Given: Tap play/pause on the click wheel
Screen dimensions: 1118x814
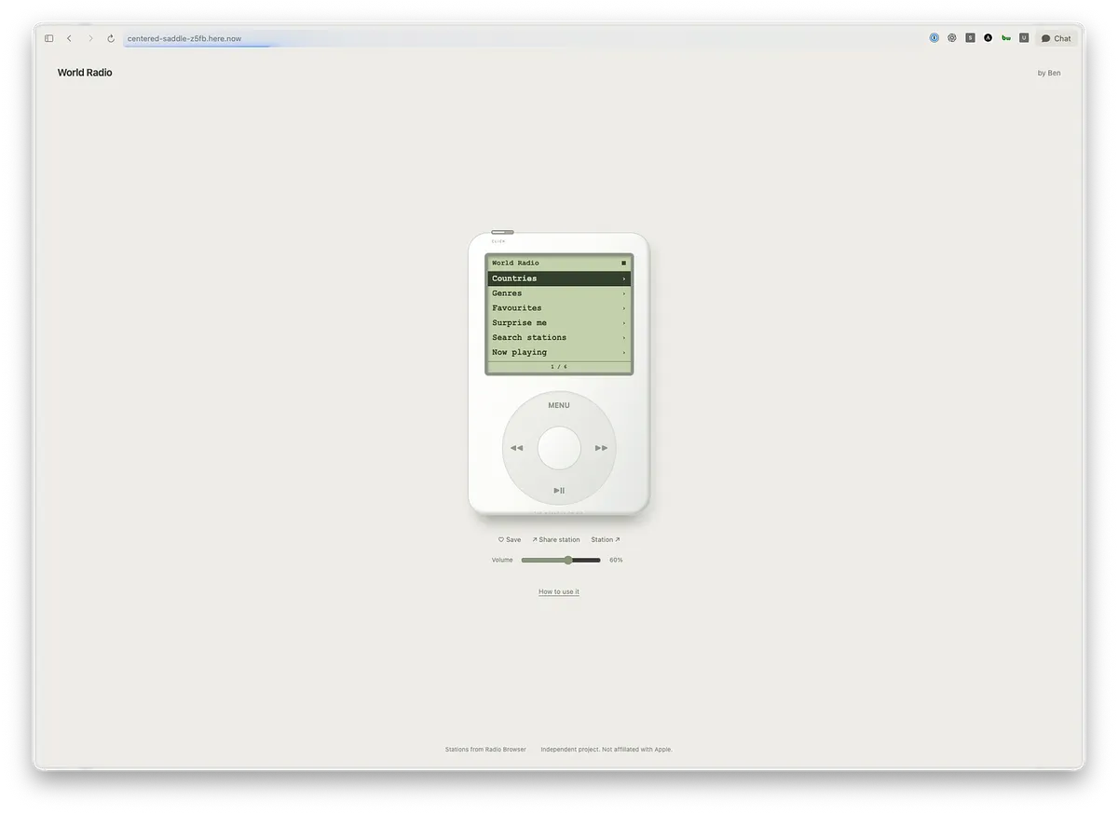Looking at the screenshot, I should coord(559,490).
